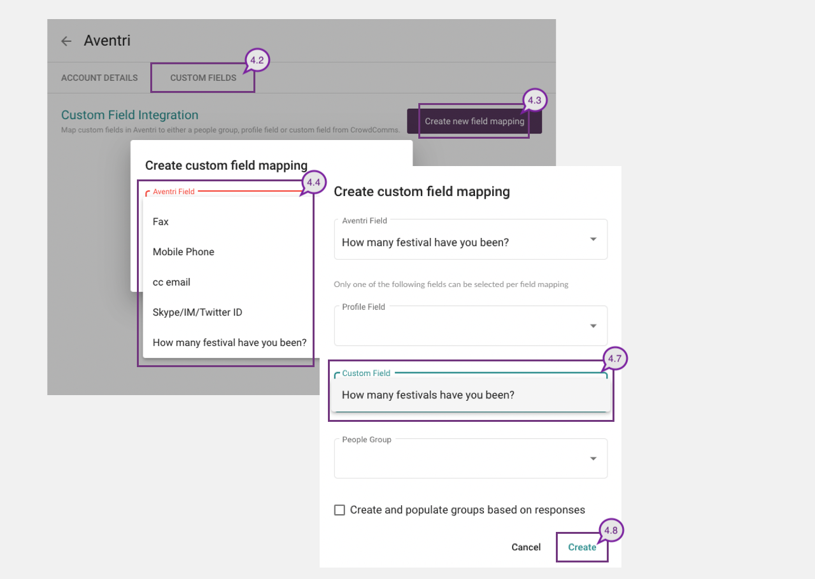815x579 pixels.
Task: Select the Skype/IM/Twitter ID option
Action: point(197,312)
